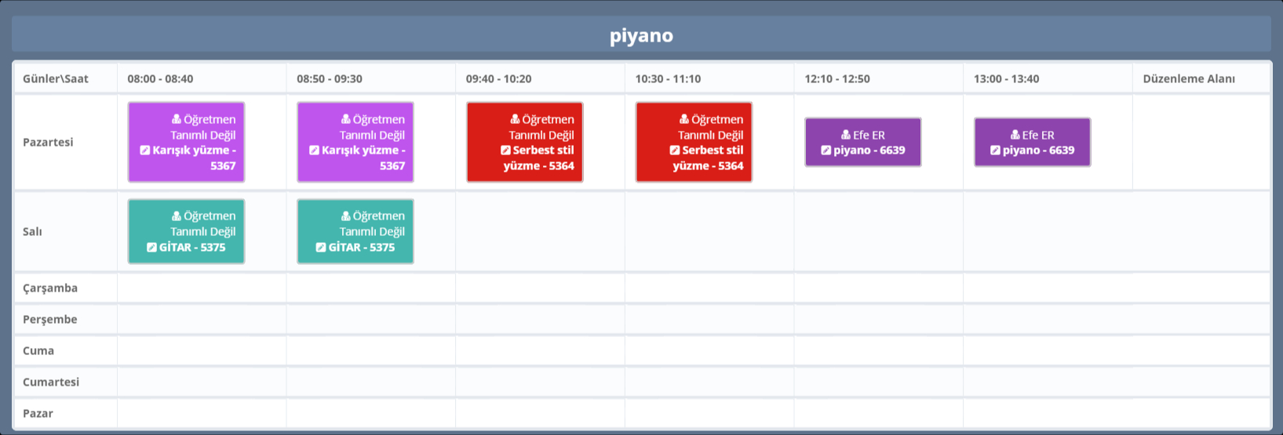Click teacher icon on 13:00 Efe ER card
Image resolution: width=1283 pixels, height=435 pixels.
[1015, 135]
